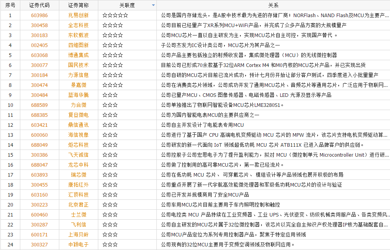Open stock code 300223

[39, 205]
